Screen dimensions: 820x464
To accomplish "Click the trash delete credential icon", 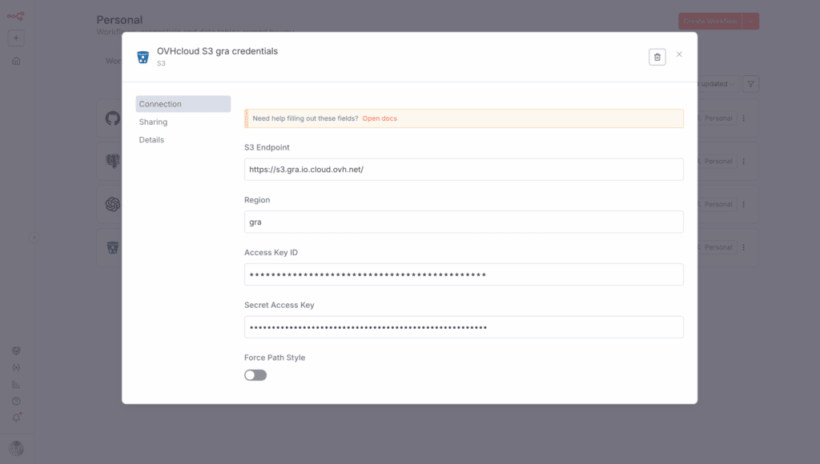I will point(657,57).
